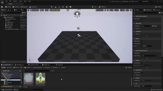Image resolution: width=163 pixels, height=91 pixels.
Task: Add a new collection plus icon
Action: tap(11, 86)
